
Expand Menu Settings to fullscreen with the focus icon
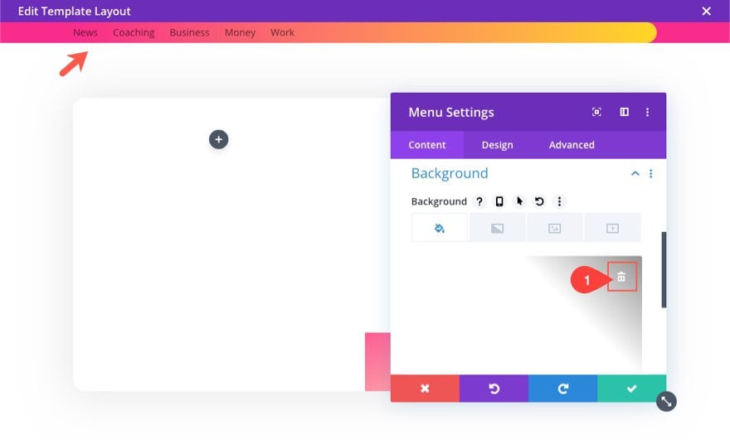click(596, 112)
